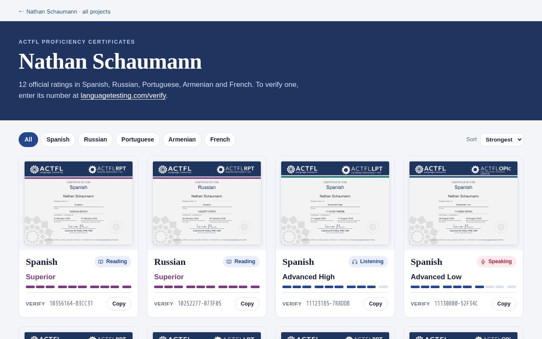
Task: Open the Spanish Reading certificate image
Action: click(x=78, y=203)
